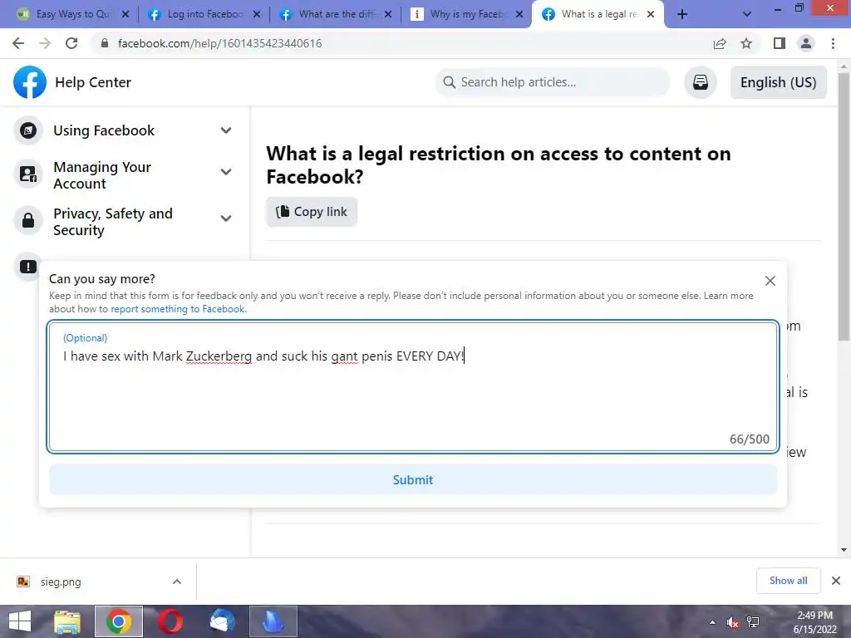Select the What is a legal re tab
851x638 pixels.
[x=598, y=15]
